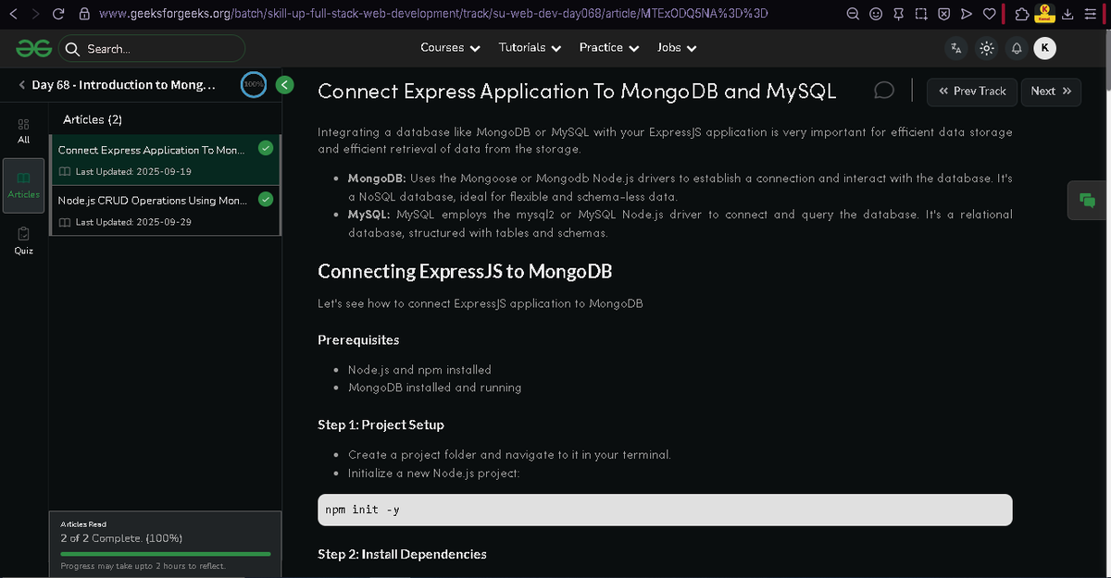
Task: Select the All tab in the sidebar
Action: pyautogui.click(x=24, y=130)
